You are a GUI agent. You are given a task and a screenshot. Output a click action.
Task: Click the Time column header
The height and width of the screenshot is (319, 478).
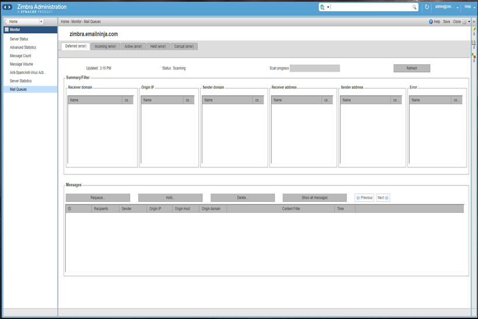click(345, 209)
